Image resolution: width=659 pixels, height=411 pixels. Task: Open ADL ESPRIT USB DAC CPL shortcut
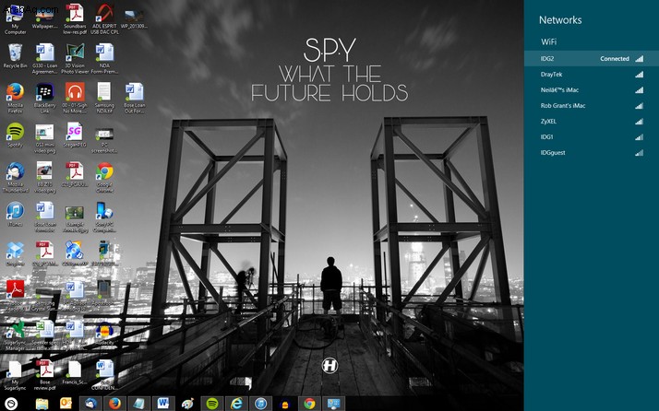(104, 19)
